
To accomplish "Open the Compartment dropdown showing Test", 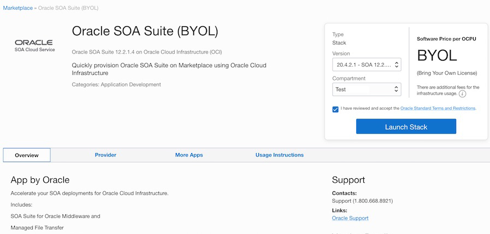I will [367, 89].
